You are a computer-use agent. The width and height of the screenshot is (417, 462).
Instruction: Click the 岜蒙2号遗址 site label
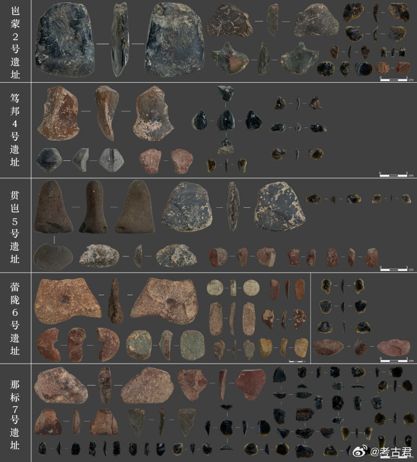pyautogui.click(x=15, y=42)
